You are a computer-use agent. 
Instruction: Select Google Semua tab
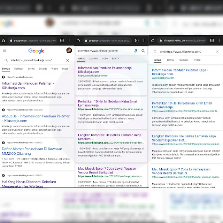point(6,69)
